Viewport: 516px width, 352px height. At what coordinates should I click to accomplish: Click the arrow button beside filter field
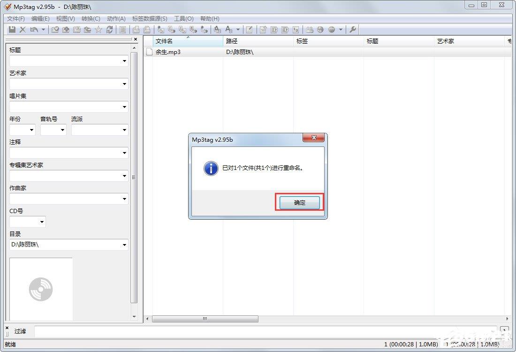coord(504,330)
